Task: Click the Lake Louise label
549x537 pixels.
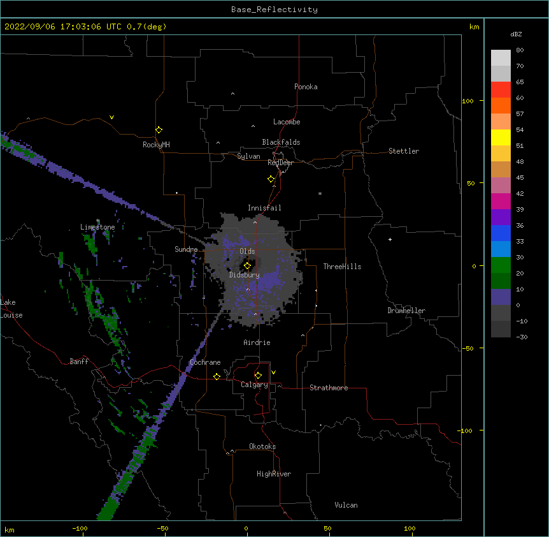Action: (11, 309)
